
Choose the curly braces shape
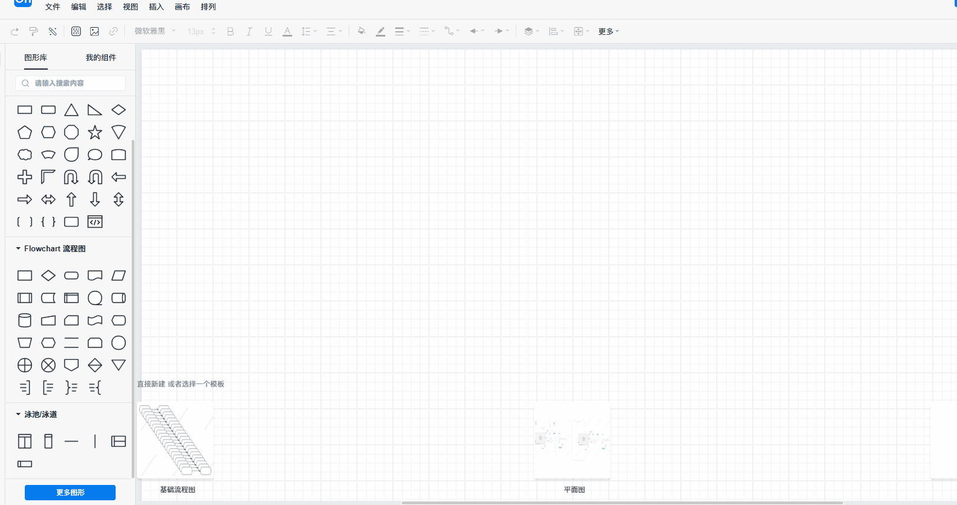pyautogui.click(x=48, y=222)
